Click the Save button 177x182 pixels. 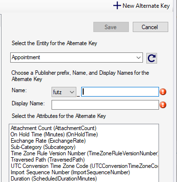click(111, 27)
